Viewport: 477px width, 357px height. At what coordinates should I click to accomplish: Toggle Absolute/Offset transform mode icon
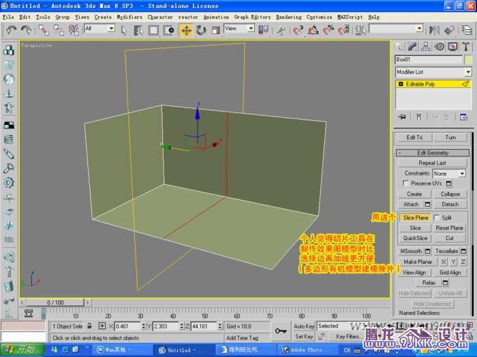102,326
